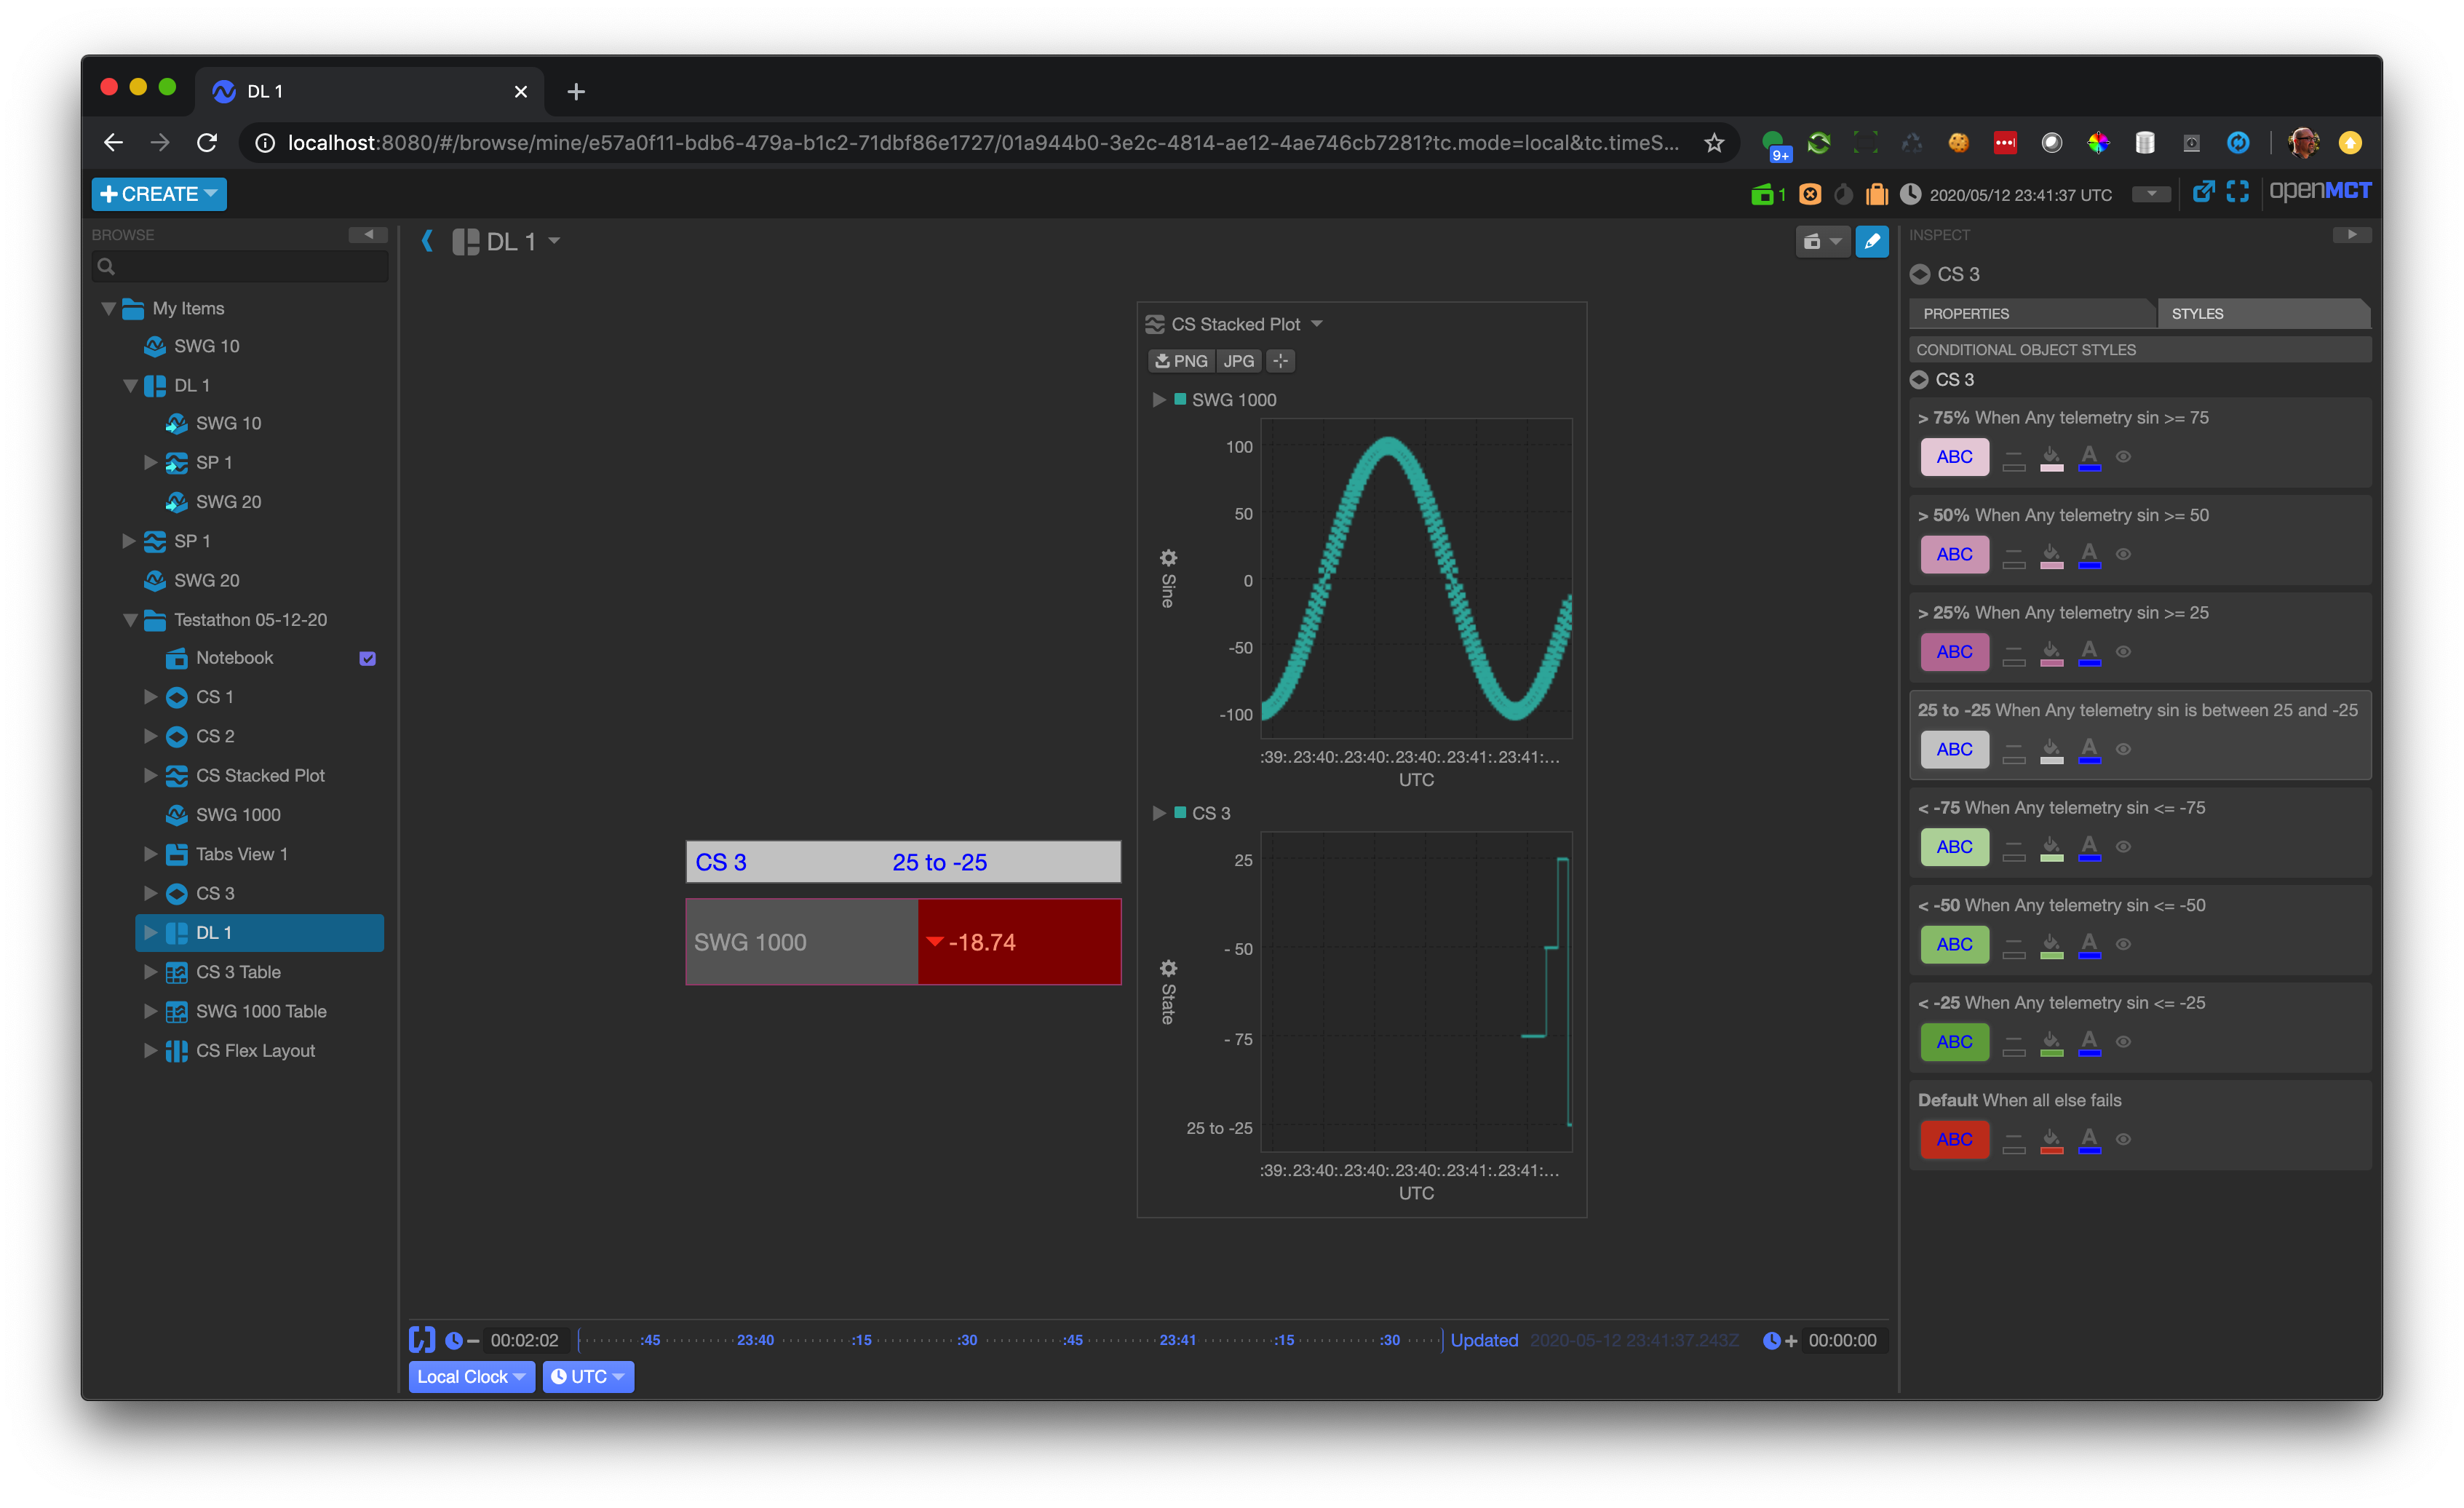Click the blue Edit pencil icon in toolbar
Screen dimensions: 2464x1508
coord(1872,241)
